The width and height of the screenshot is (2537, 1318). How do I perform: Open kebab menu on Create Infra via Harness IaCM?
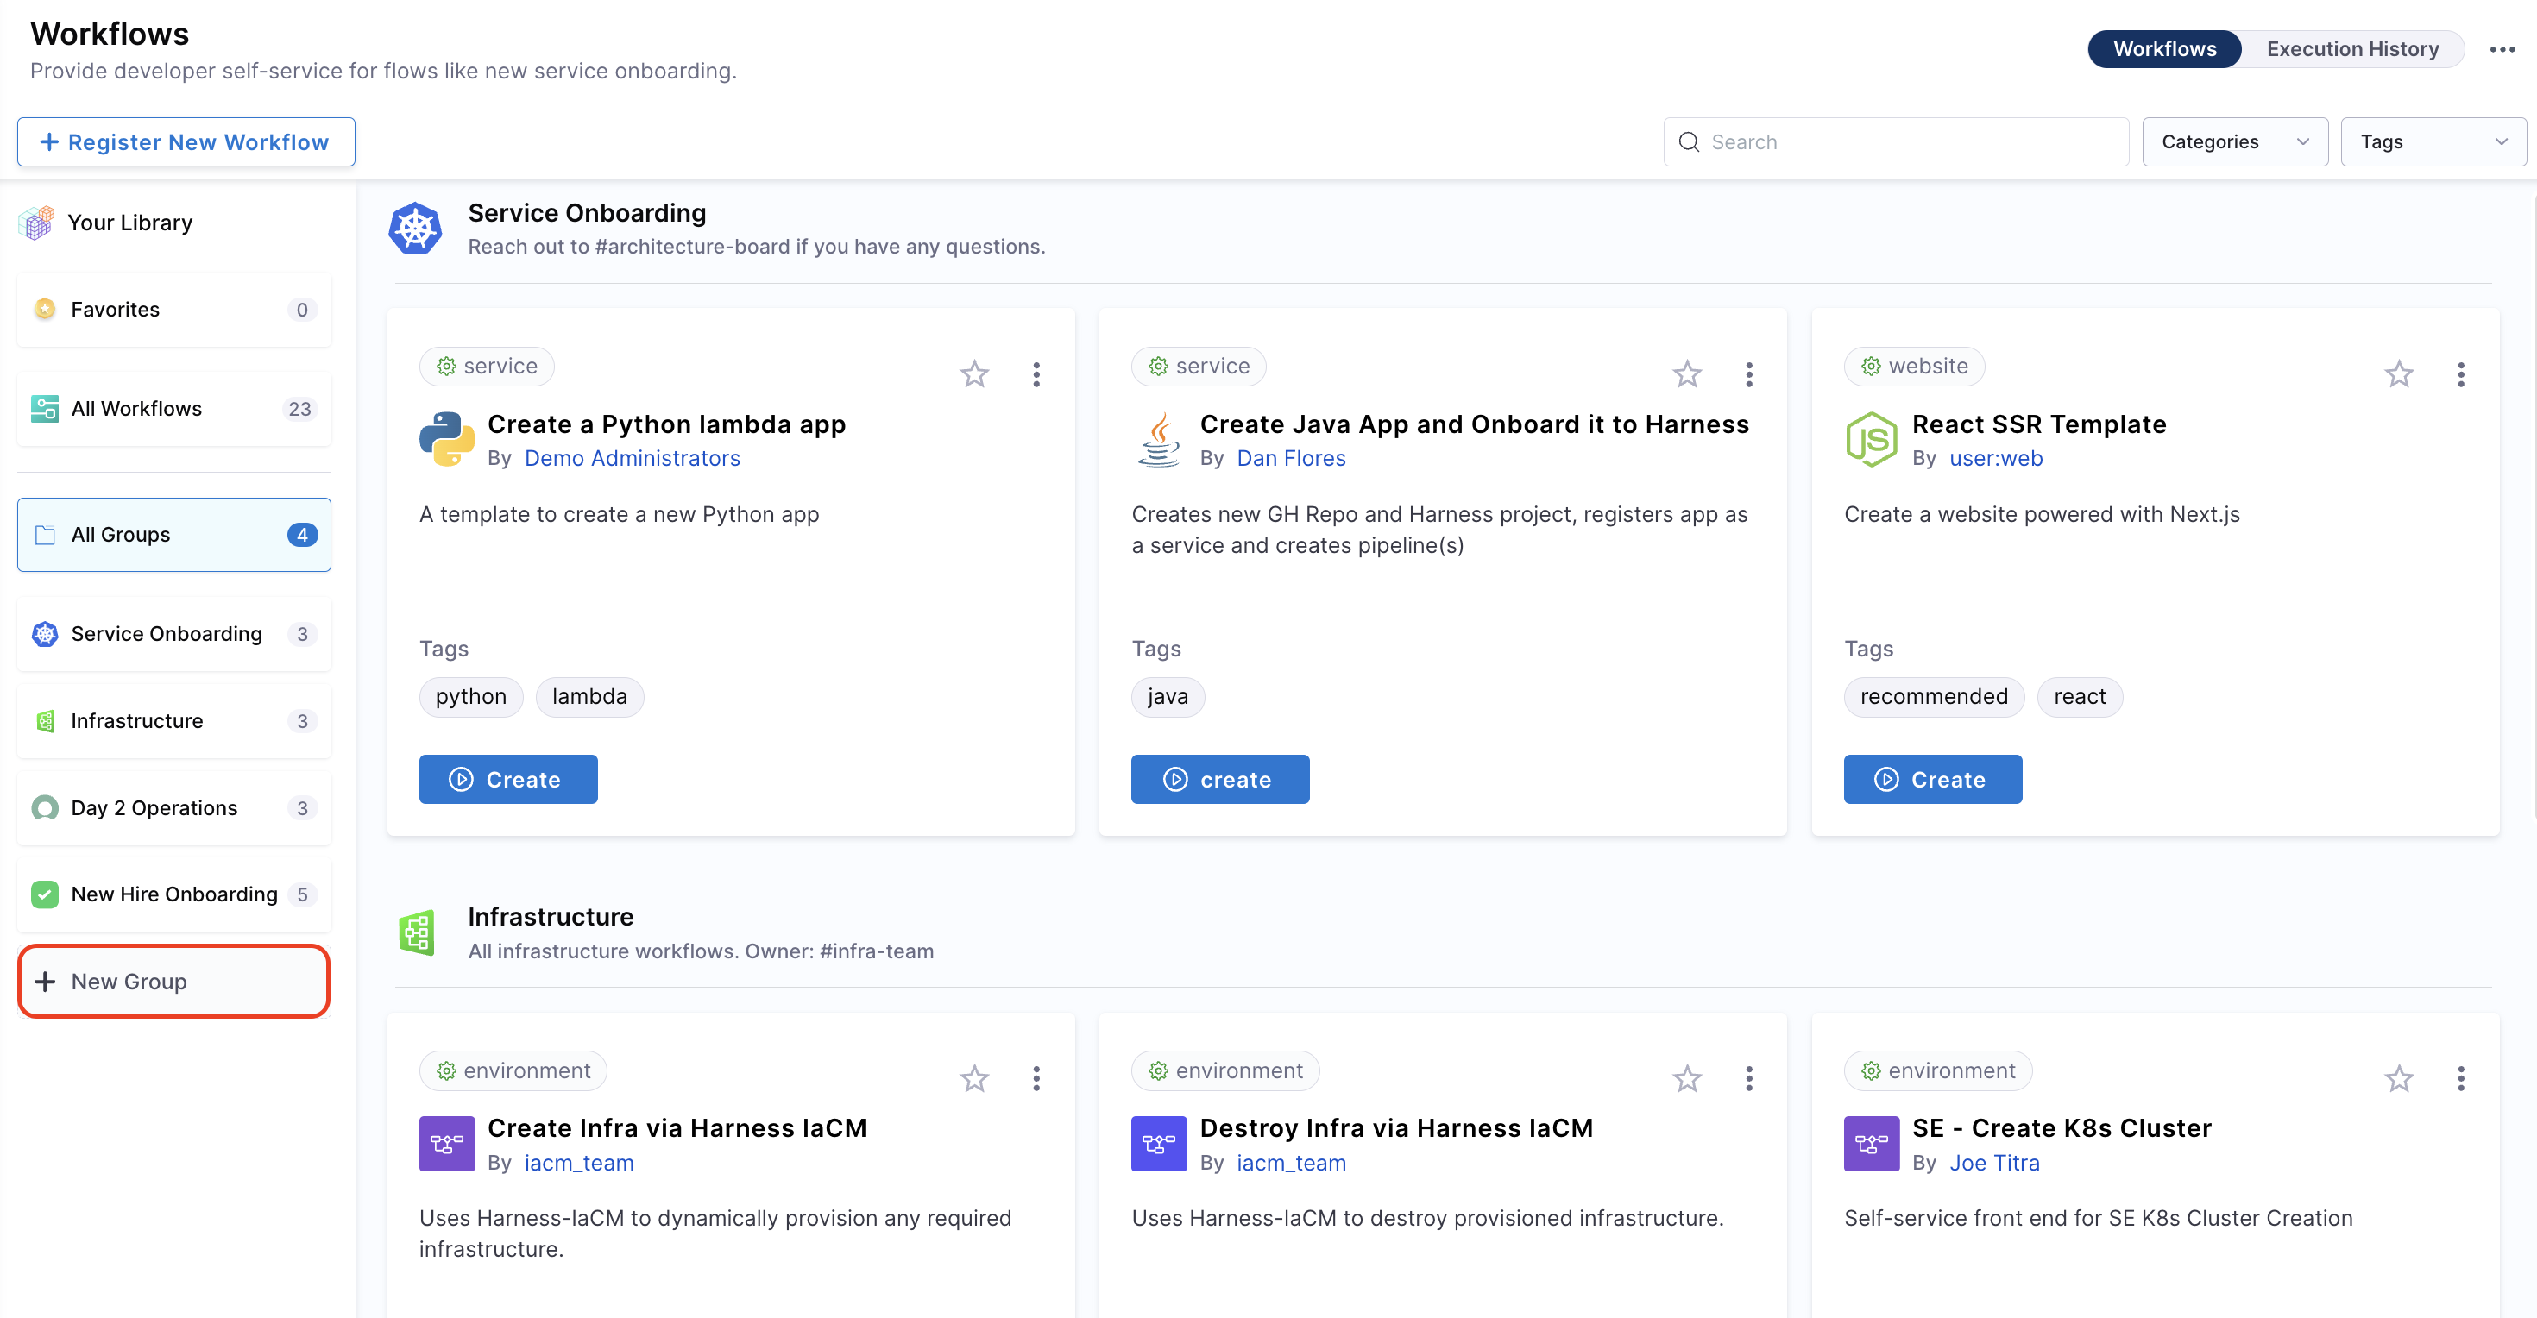1036,1078
